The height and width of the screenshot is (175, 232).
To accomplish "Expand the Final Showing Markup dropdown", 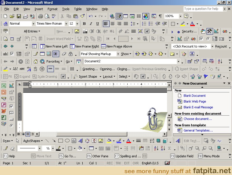I will coord(118,54).
